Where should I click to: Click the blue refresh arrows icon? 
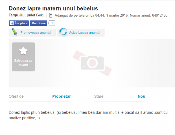(x=63, y=31)
